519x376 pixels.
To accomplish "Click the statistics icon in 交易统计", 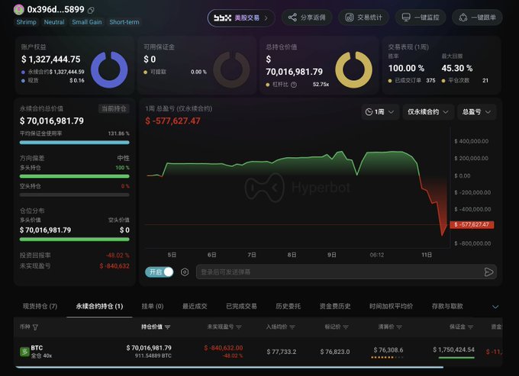I will [350, 18].
